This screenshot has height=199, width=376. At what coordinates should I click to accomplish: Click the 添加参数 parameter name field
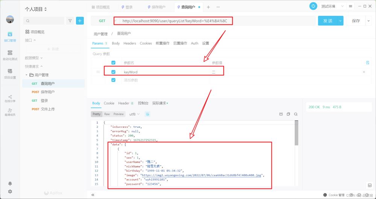165,80
